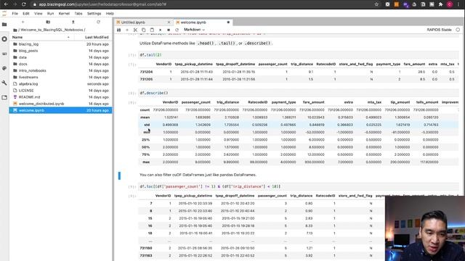Click the 'std' row label in describe table
The height and width of the screenshot is (261, 465).
click(147, 125)
